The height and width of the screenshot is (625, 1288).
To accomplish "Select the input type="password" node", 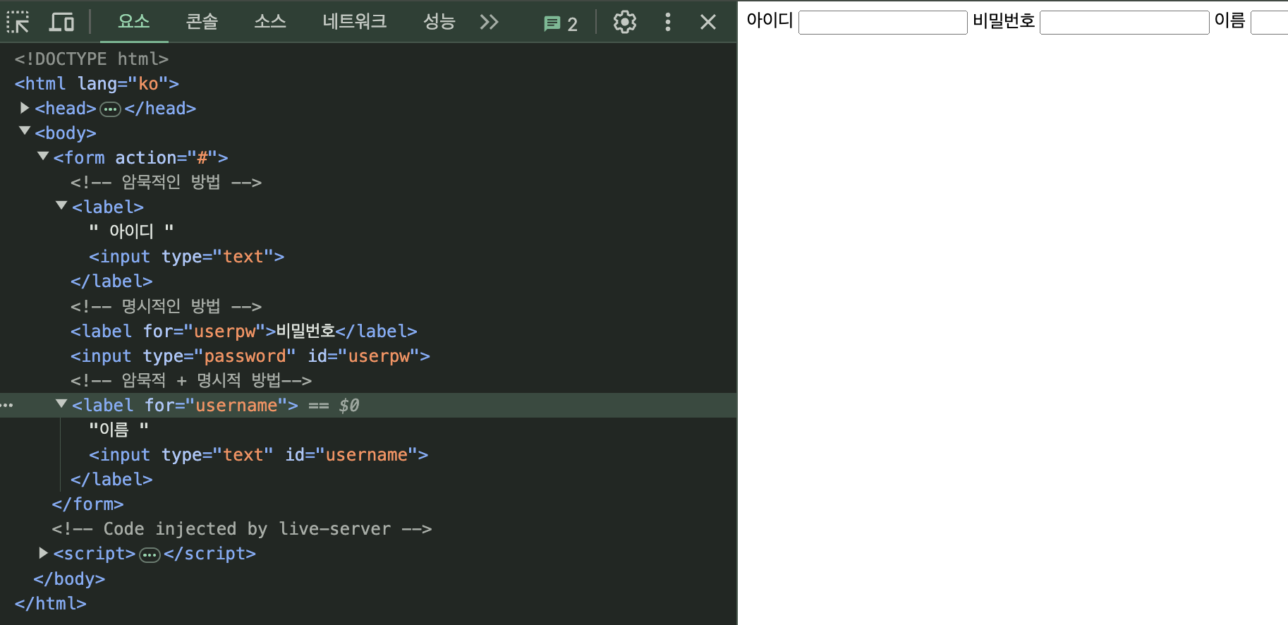I will click(x=250, y=356).
